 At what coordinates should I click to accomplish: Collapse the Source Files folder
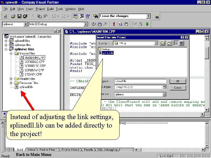11,54
